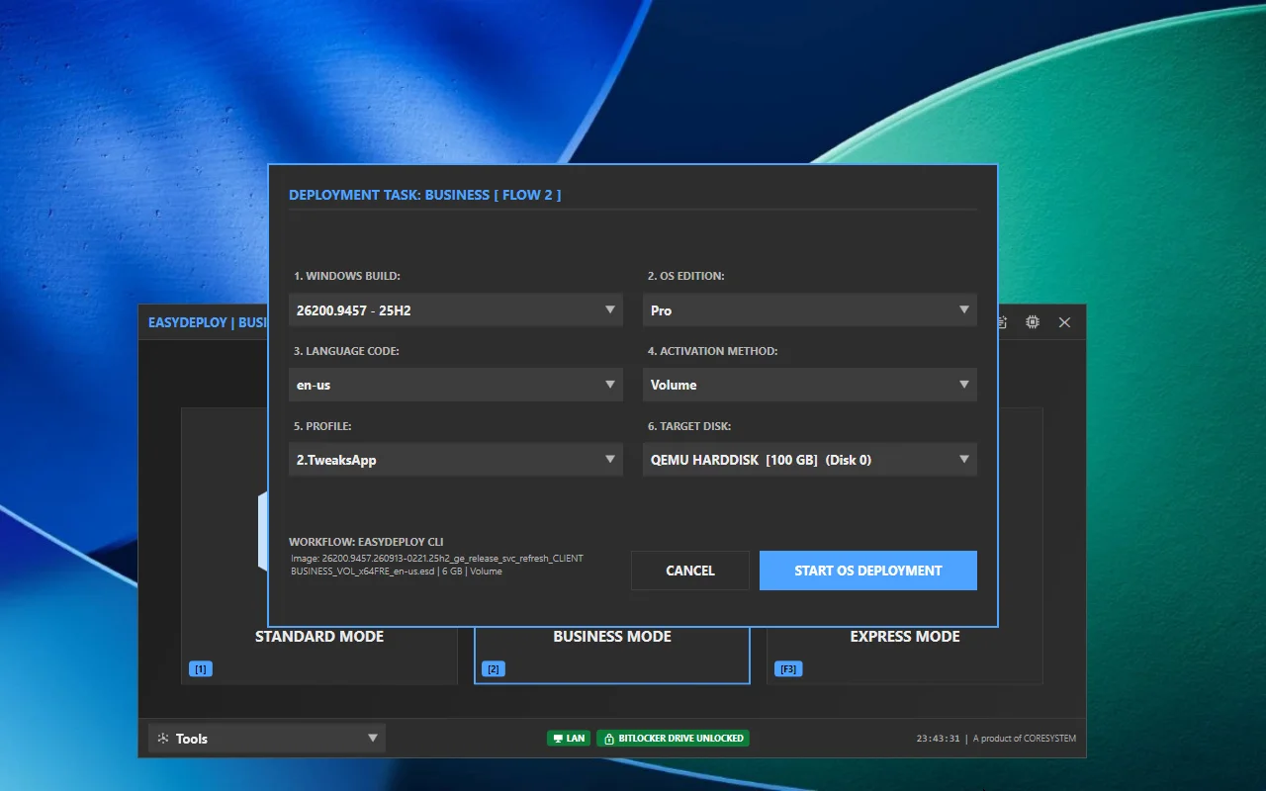This screenshot has width=1266, height=791.
Task: Open the Language Code dropdown showing en-us
Action: pos(456,385)
